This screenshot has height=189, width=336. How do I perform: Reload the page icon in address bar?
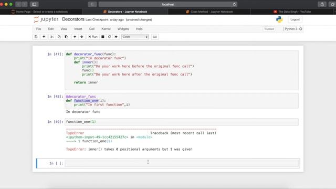[x=234, y=4]
